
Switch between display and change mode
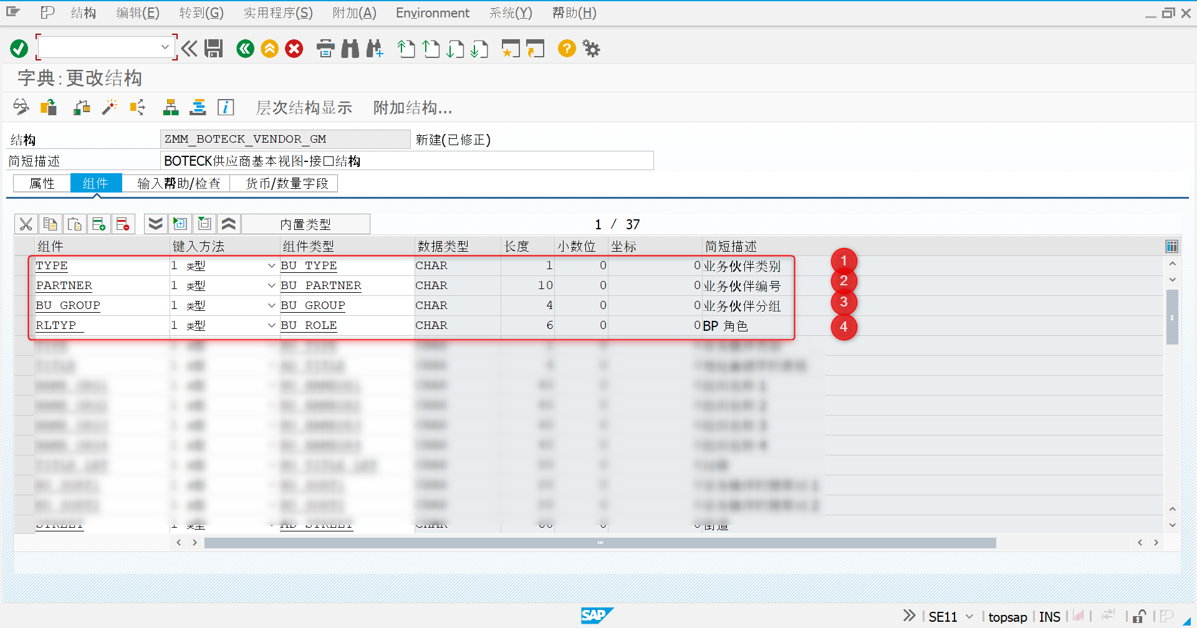pos(21,107)
